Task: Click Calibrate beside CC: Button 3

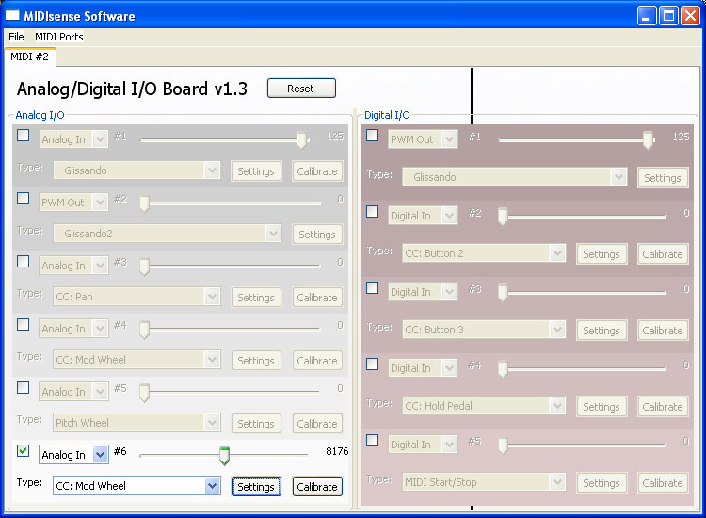Action: coord(663,331)
